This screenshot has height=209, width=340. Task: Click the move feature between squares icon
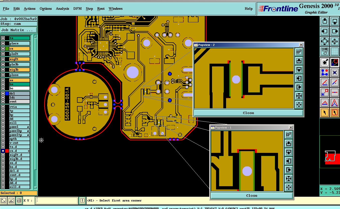point(325,92)
